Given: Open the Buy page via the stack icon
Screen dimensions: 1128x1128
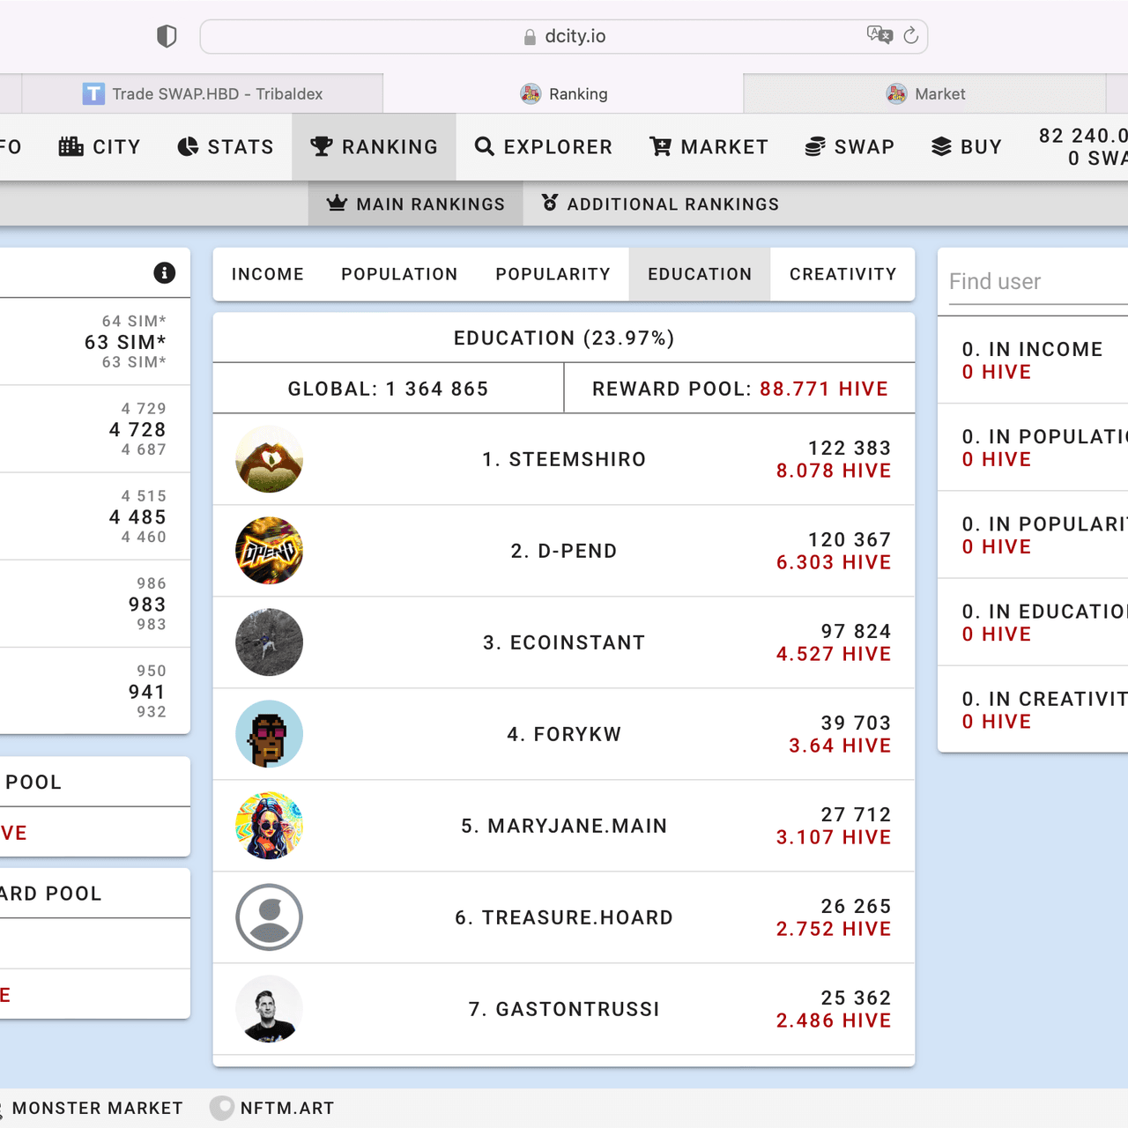Looking at the screenshot, I should 941,146.
